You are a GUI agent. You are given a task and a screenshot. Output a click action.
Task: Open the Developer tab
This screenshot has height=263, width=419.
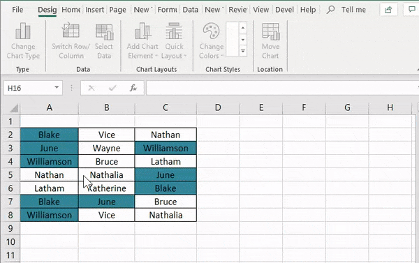(284, 10)
